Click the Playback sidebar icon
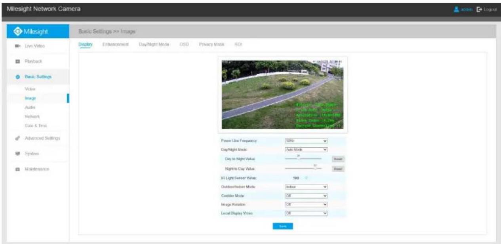The width and height of the screenshot is (501, 244). tap(17, 61)
